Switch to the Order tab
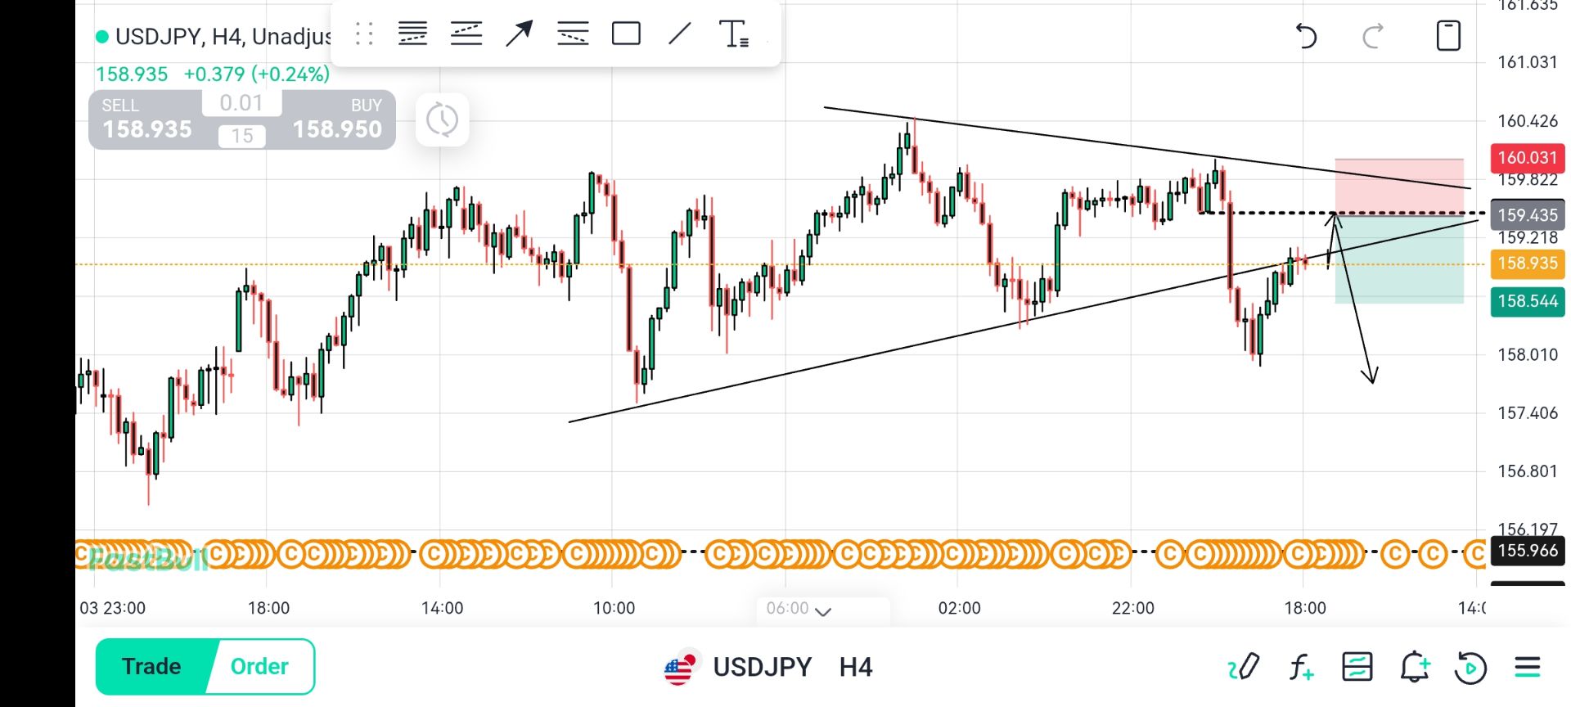Screen dimensions: 1571x707 click(259, 666)
